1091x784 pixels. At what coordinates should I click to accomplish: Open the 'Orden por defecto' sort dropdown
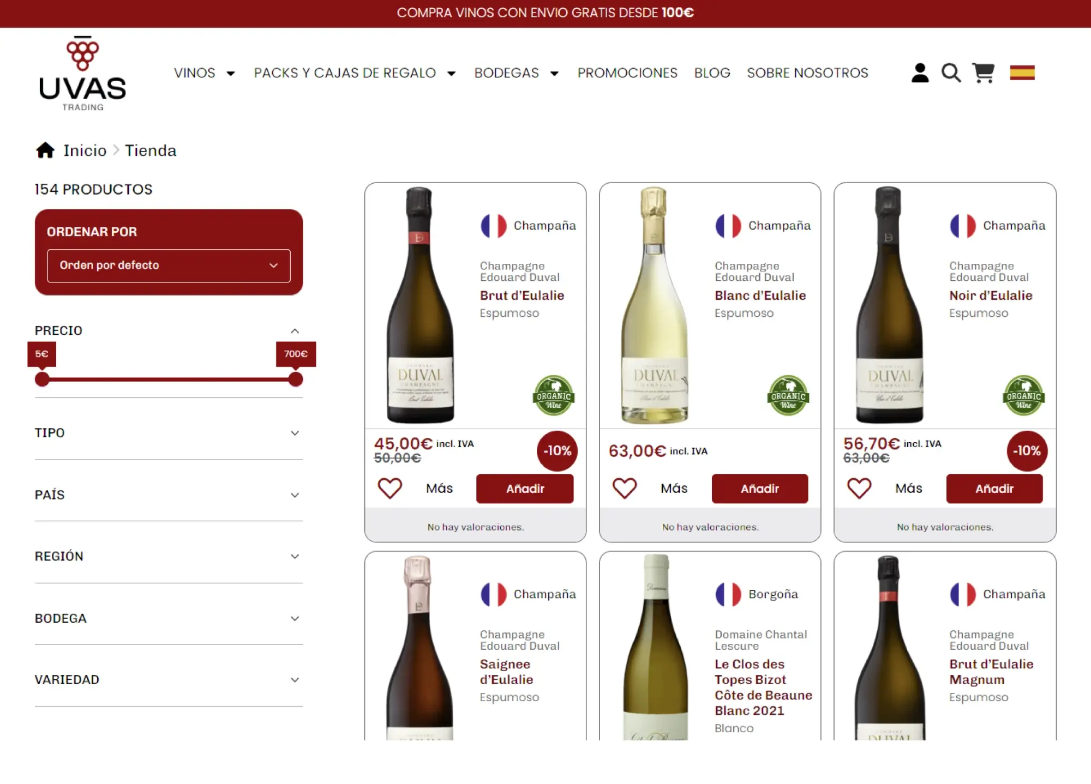169,266
